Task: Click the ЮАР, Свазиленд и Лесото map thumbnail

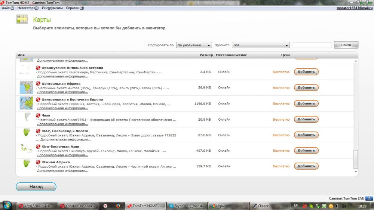Action: [27, 132]
